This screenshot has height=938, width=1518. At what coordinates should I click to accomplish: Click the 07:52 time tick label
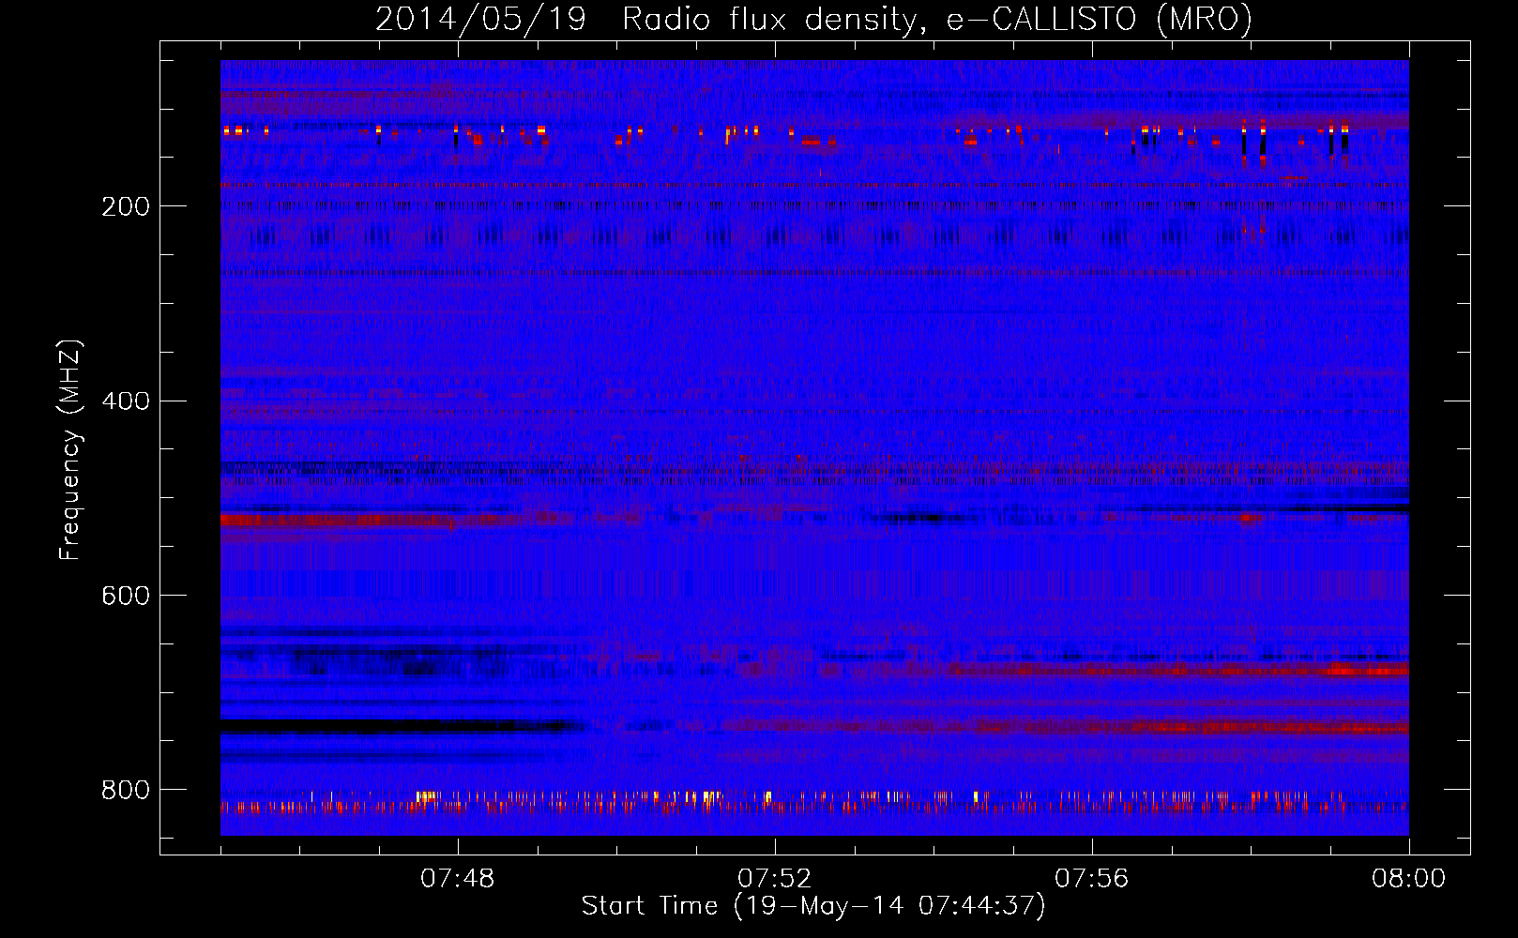click(x=775, y=879)
